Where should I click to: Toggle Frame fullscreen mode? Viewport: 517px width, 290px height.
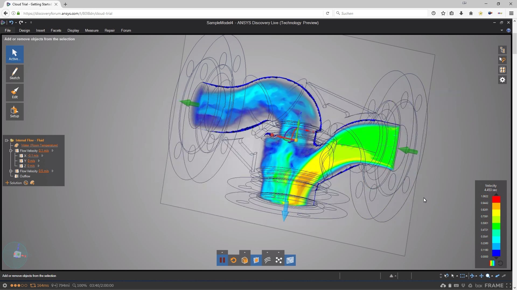(508, 285)
